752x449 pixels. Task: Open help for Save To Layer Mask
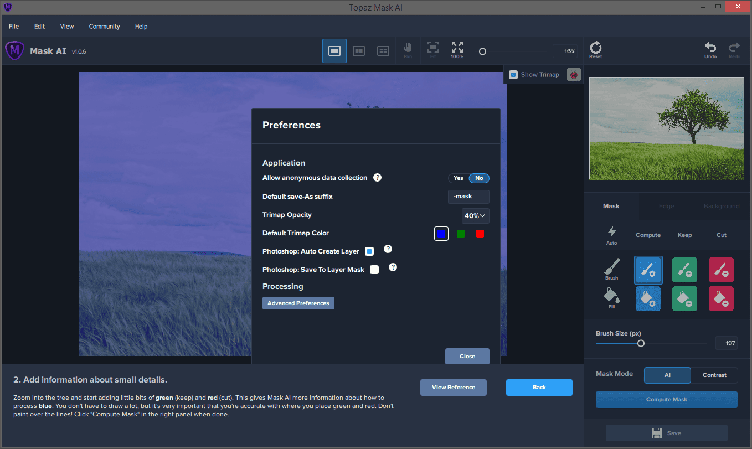pyautogui.click(x=393, y=267)
